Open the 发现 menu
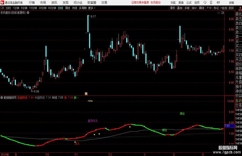242x156 pixels. (66, 3)
